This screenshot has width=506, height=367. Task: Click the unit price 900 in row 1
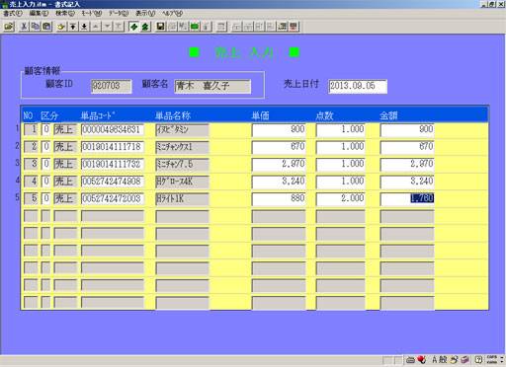279,129
